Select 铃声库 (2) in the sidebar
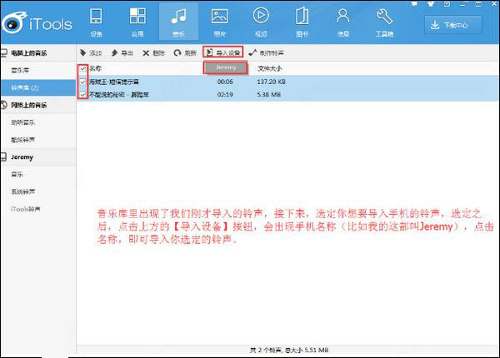 pyautogui.click(x=38, y=87)
